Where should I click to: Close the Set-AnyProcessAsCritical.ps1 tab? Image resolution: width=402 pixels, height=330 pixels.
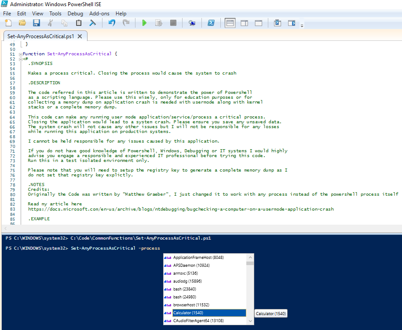80,36
